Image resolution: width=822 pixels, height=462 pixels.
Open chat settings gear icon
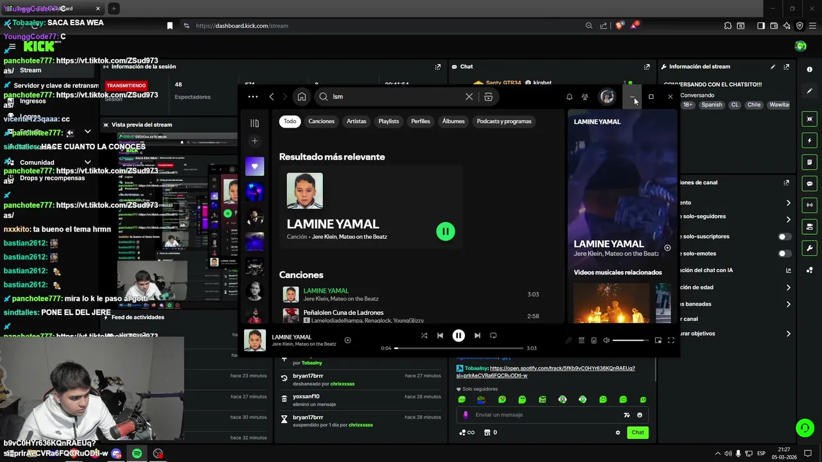pyautogui.click(x=618, y=432)
